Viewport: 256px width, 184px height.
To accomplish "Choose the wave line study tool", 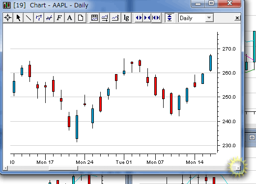I will tap(49, 18).
